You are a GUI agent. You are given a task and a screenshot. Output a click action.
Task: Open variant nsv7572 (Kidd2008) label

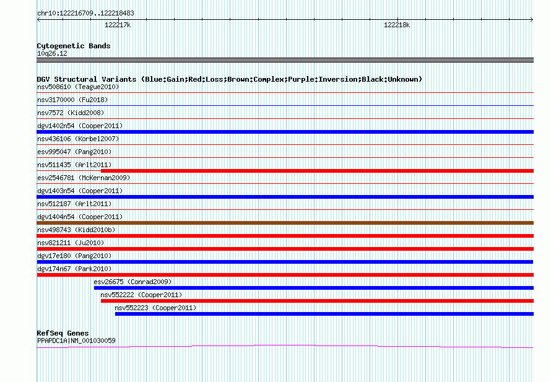point(71,113)
